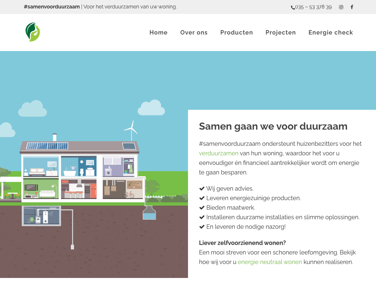The height and width of the screenshot is (282, 376).
Task: Click checkmark beside 'Wij geven advies'
Action: 202,189
